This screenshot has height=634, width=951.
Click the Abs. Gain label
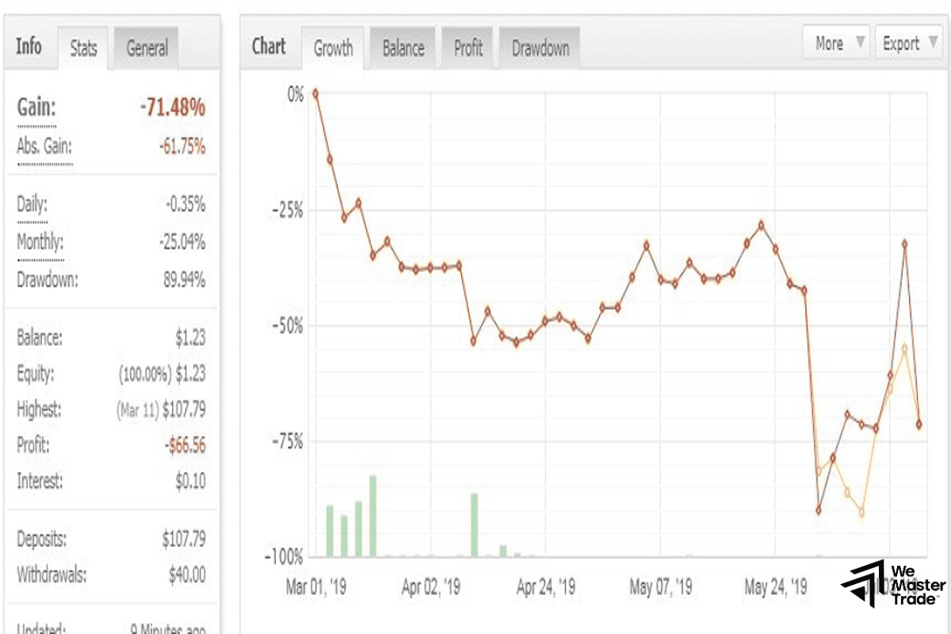click(x=44, y=147)
